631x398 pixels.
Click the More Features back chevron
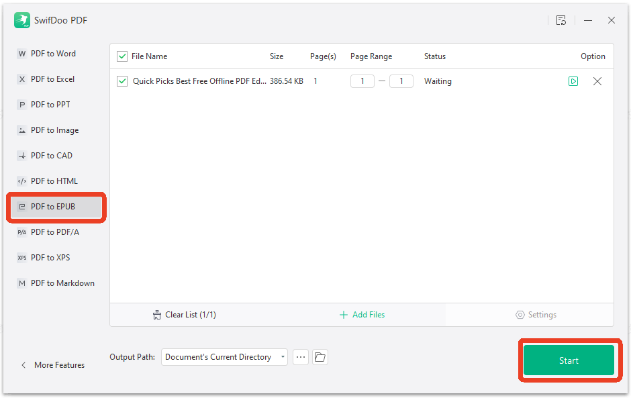(x=23, y=365)
